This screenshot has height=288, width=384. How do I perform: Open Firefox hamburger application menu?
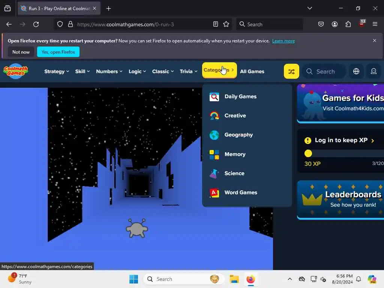coord(375,24)
